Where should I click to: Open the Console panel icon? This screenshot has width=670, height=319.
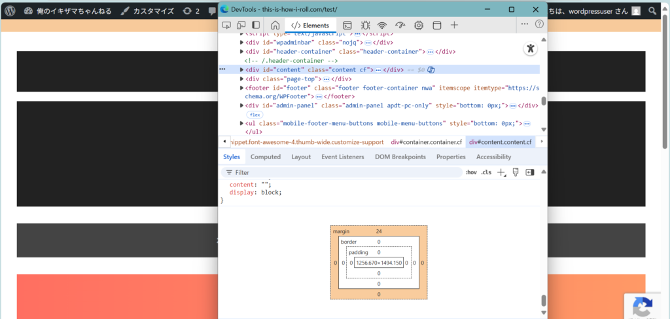347,25
